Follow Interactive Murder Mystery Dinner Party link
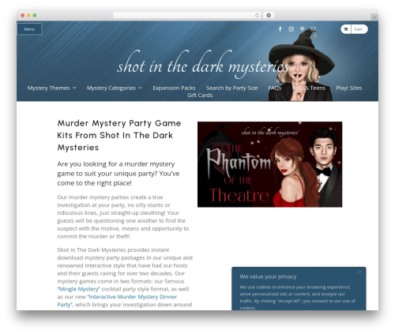Image resolution: width=395 pixels, height=334 pixels. point(117,301)
